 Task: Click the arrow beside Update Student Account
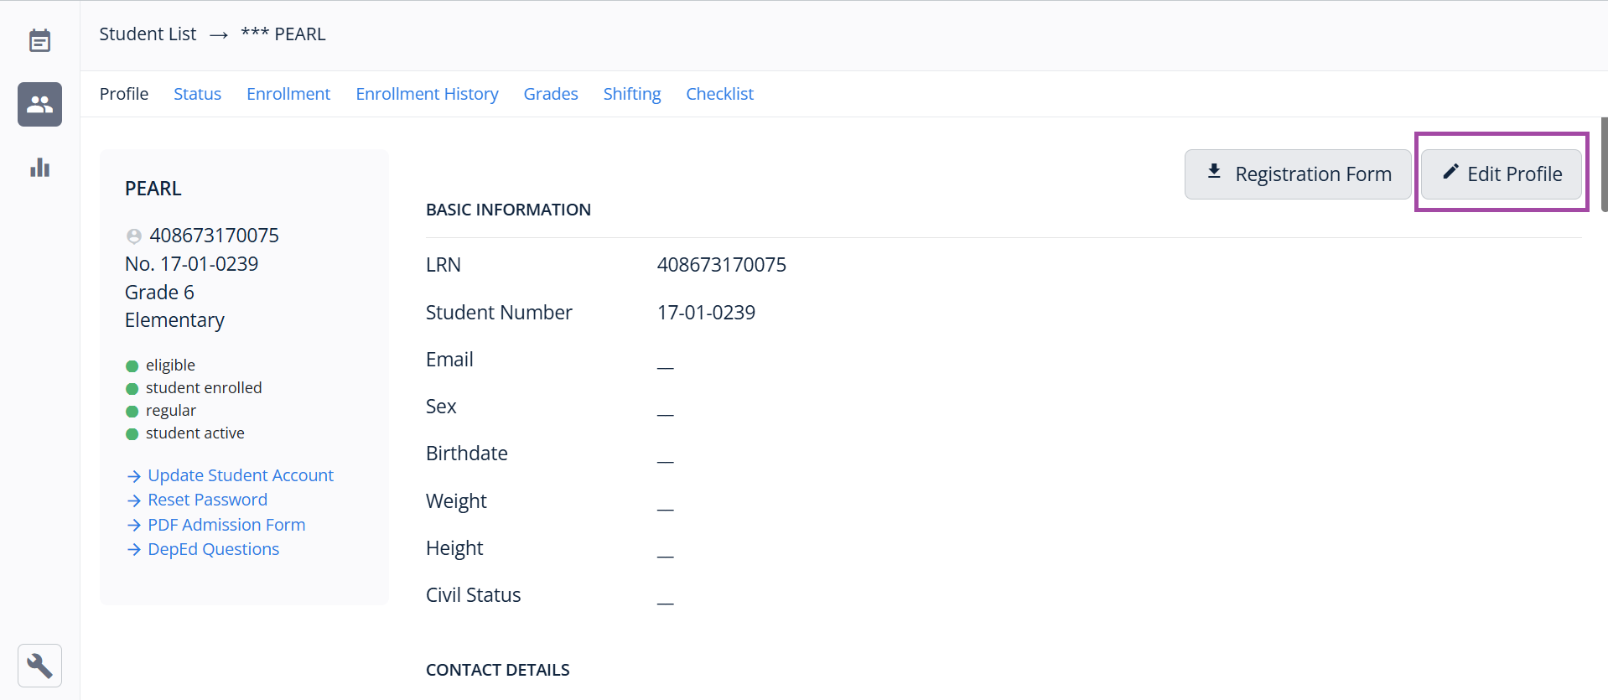point(134,476)
